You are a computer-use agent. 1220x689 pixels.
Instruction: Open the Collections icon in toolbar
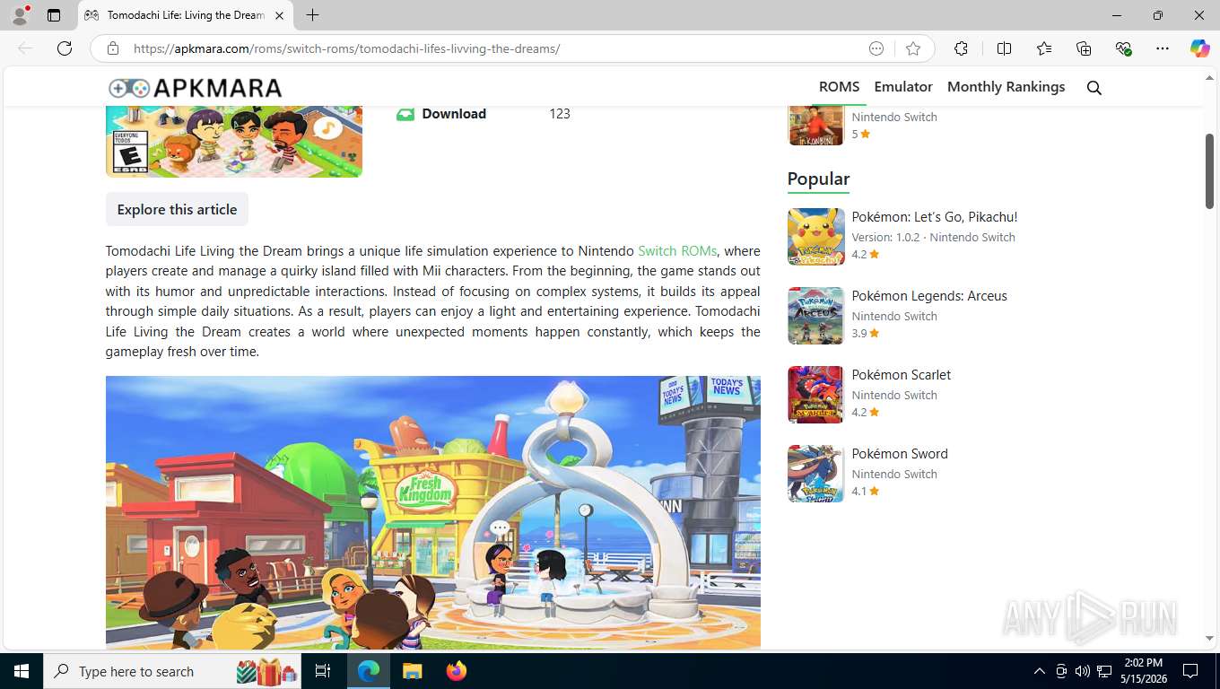(x=1084, y=48)
